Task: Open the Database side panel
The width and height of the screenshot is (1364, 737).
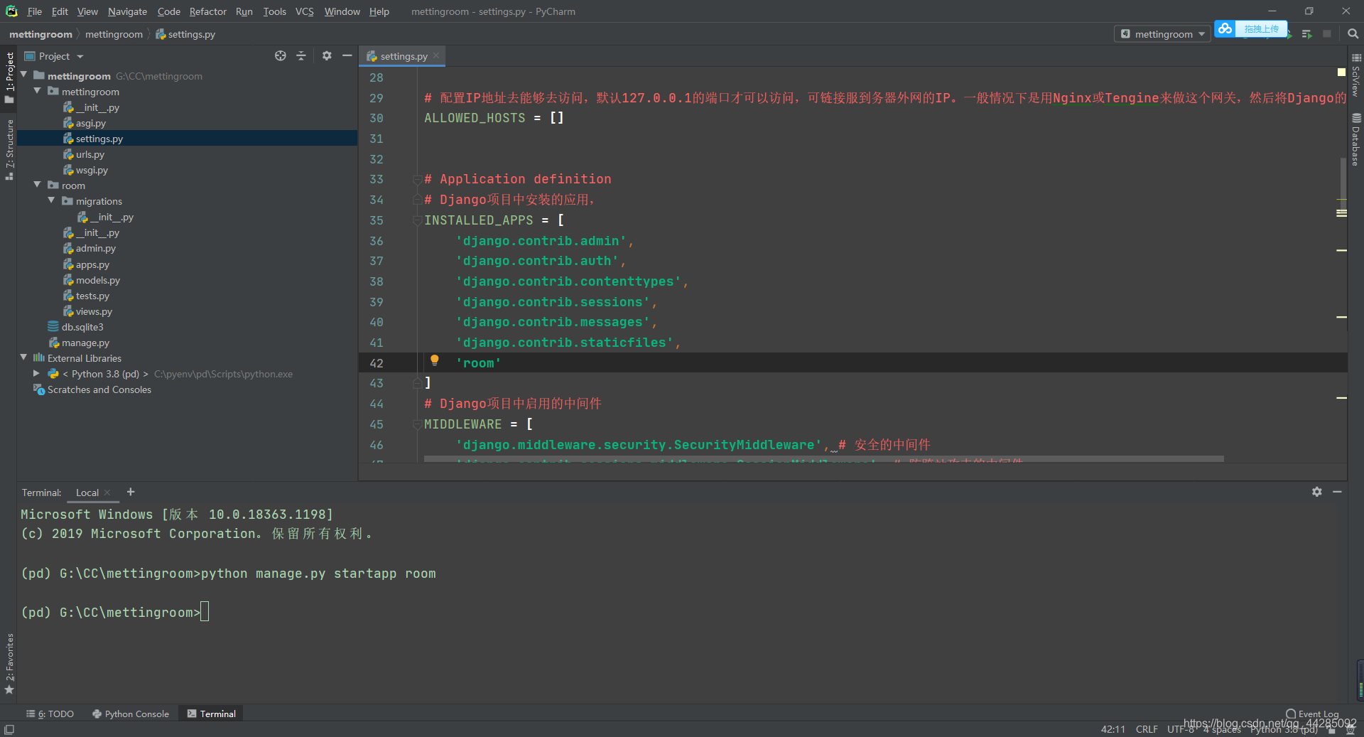Action: pos(1355,139)
